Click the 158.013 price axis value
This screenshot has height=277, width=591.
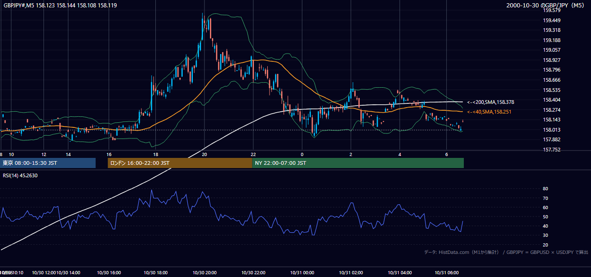[552, 130]
